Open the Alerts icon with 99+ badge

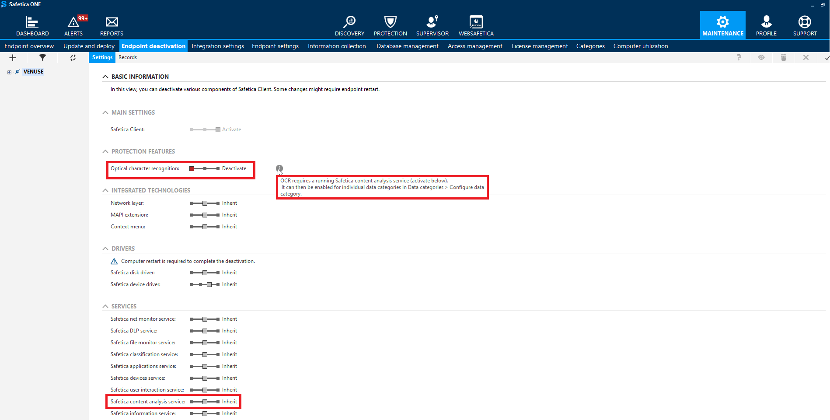[x=73, y=25]
